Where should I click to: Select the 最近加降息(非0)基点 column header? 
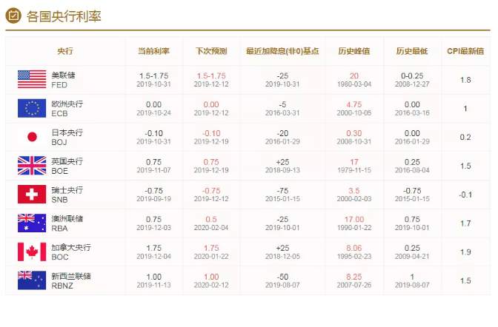[282, 51]
